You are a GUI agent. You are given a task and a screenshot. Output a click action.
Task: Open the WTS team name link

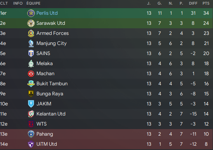pos(42,124)
